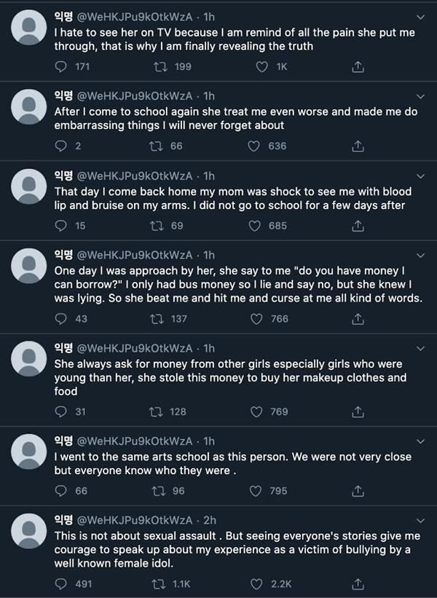Open the username link on the top tweet
The width and height of the screenshot is (437, 598).
click(138, 16)
